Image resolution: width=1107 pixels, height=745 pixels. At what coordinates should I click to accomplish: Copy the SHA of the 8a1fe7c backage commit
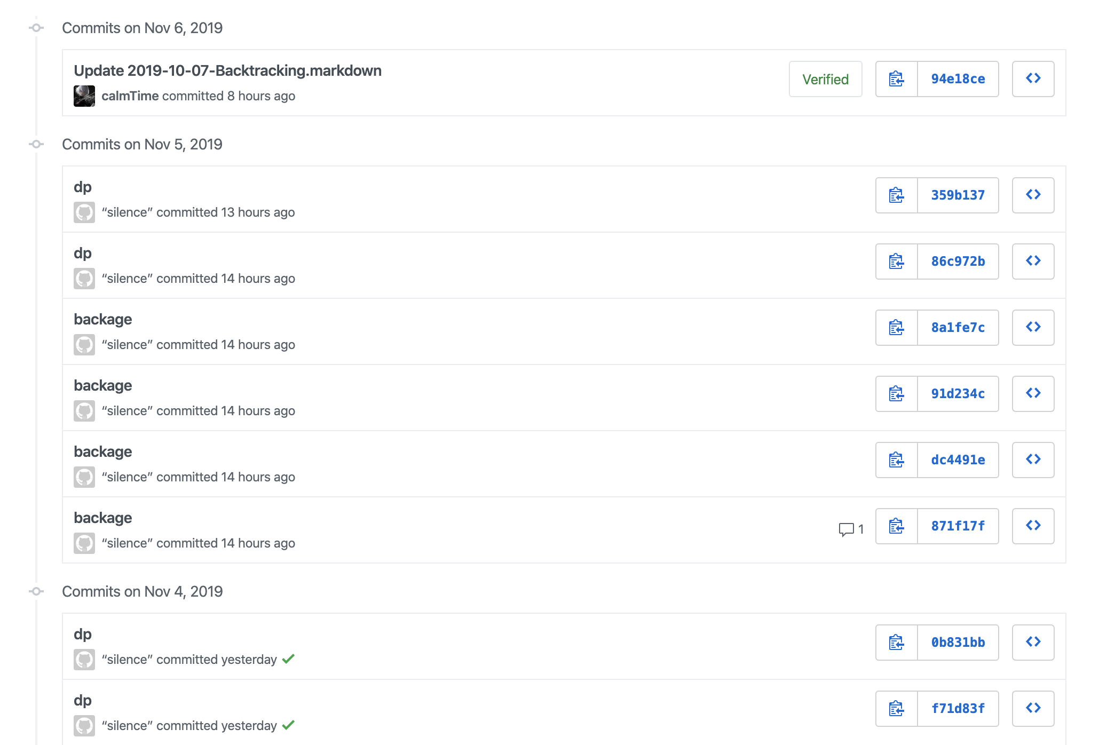click(x=896, y=328)
